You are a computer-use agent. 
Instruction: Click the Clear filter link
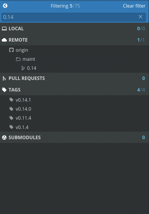pos(134,6)
